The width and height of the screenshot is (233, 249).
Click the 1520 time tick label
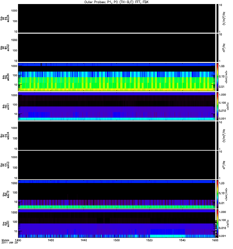tap(149, 240)
